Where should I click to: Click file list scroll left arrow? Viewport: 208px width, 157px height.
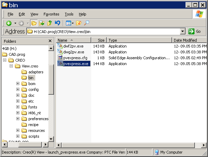coord(58,145)
